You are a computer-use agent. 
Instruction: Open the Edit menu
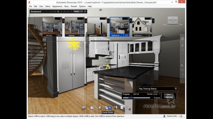pos(36,6)
